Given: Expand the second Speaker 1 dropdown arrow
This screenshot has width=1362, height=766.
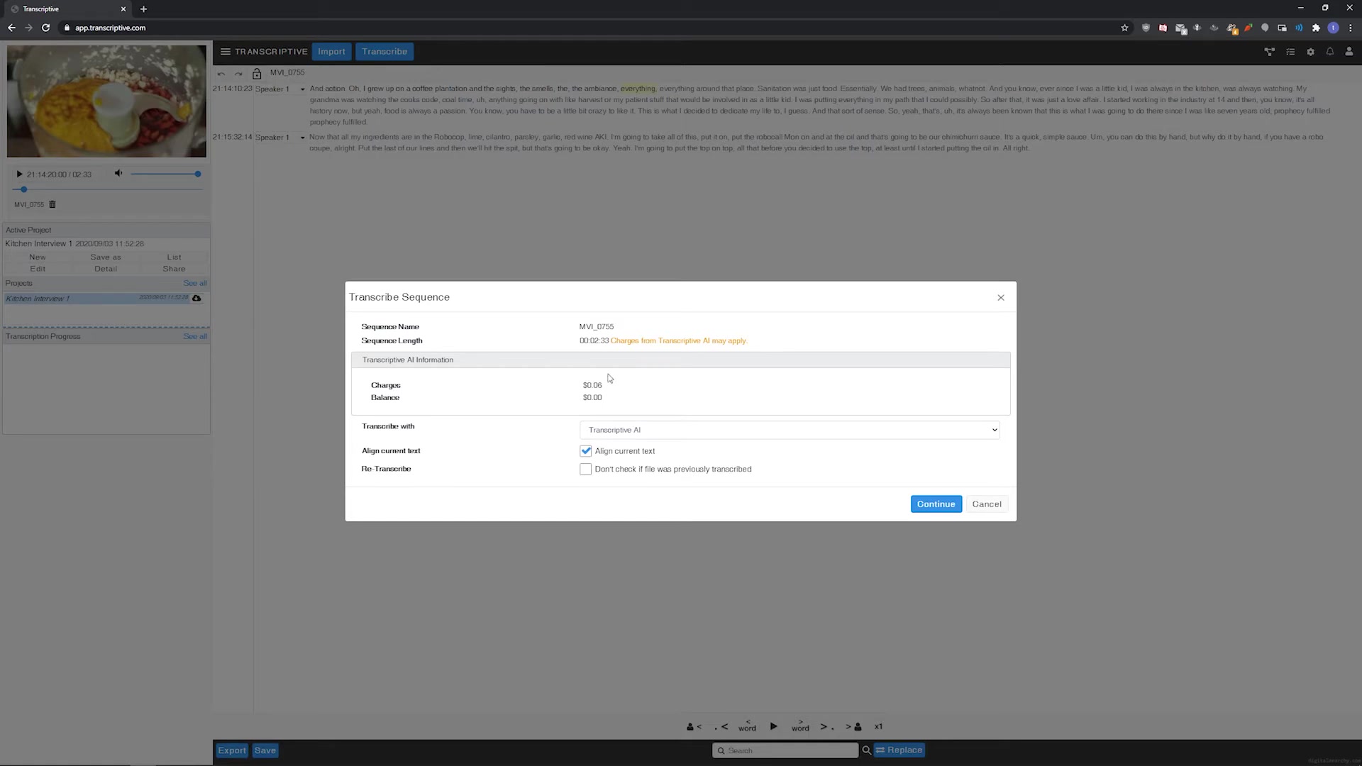Looking at the screenshot, I should point(303,138).
